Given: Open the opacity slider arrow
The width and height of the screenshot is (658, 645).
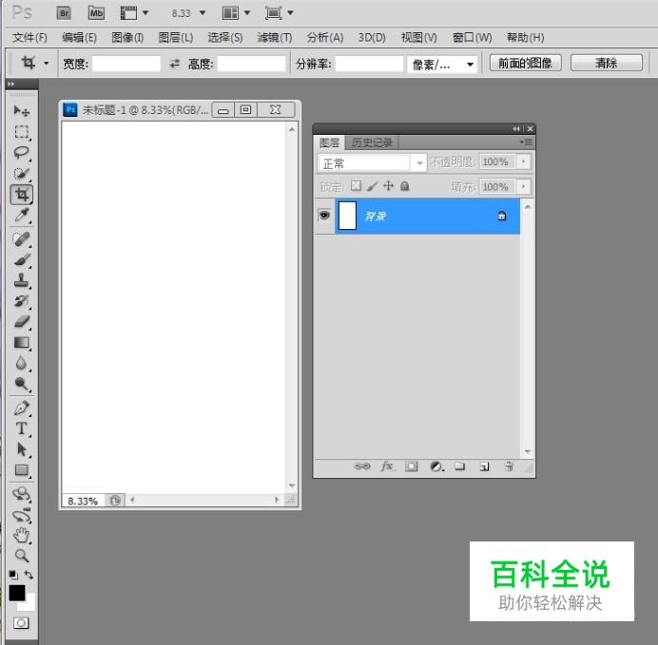Looking at the screenshot, I should 523,161.
